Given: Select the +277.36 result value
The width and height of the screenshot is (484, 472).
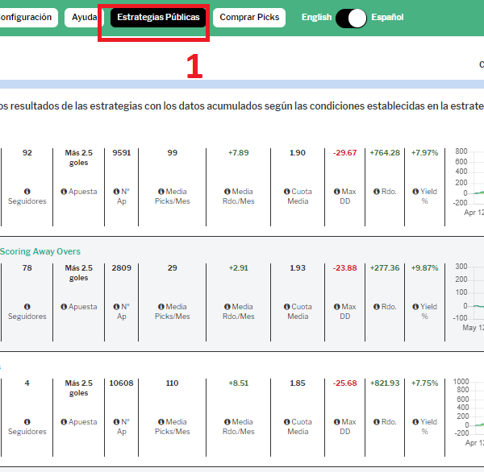Looking at the screenshot, I should coord(385,268).
